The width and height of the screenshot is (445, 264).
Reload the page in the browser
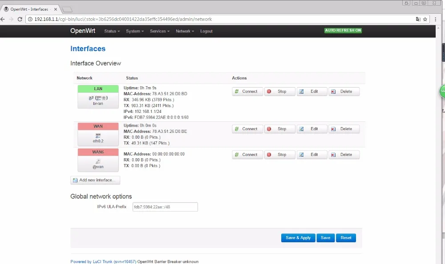20,19
